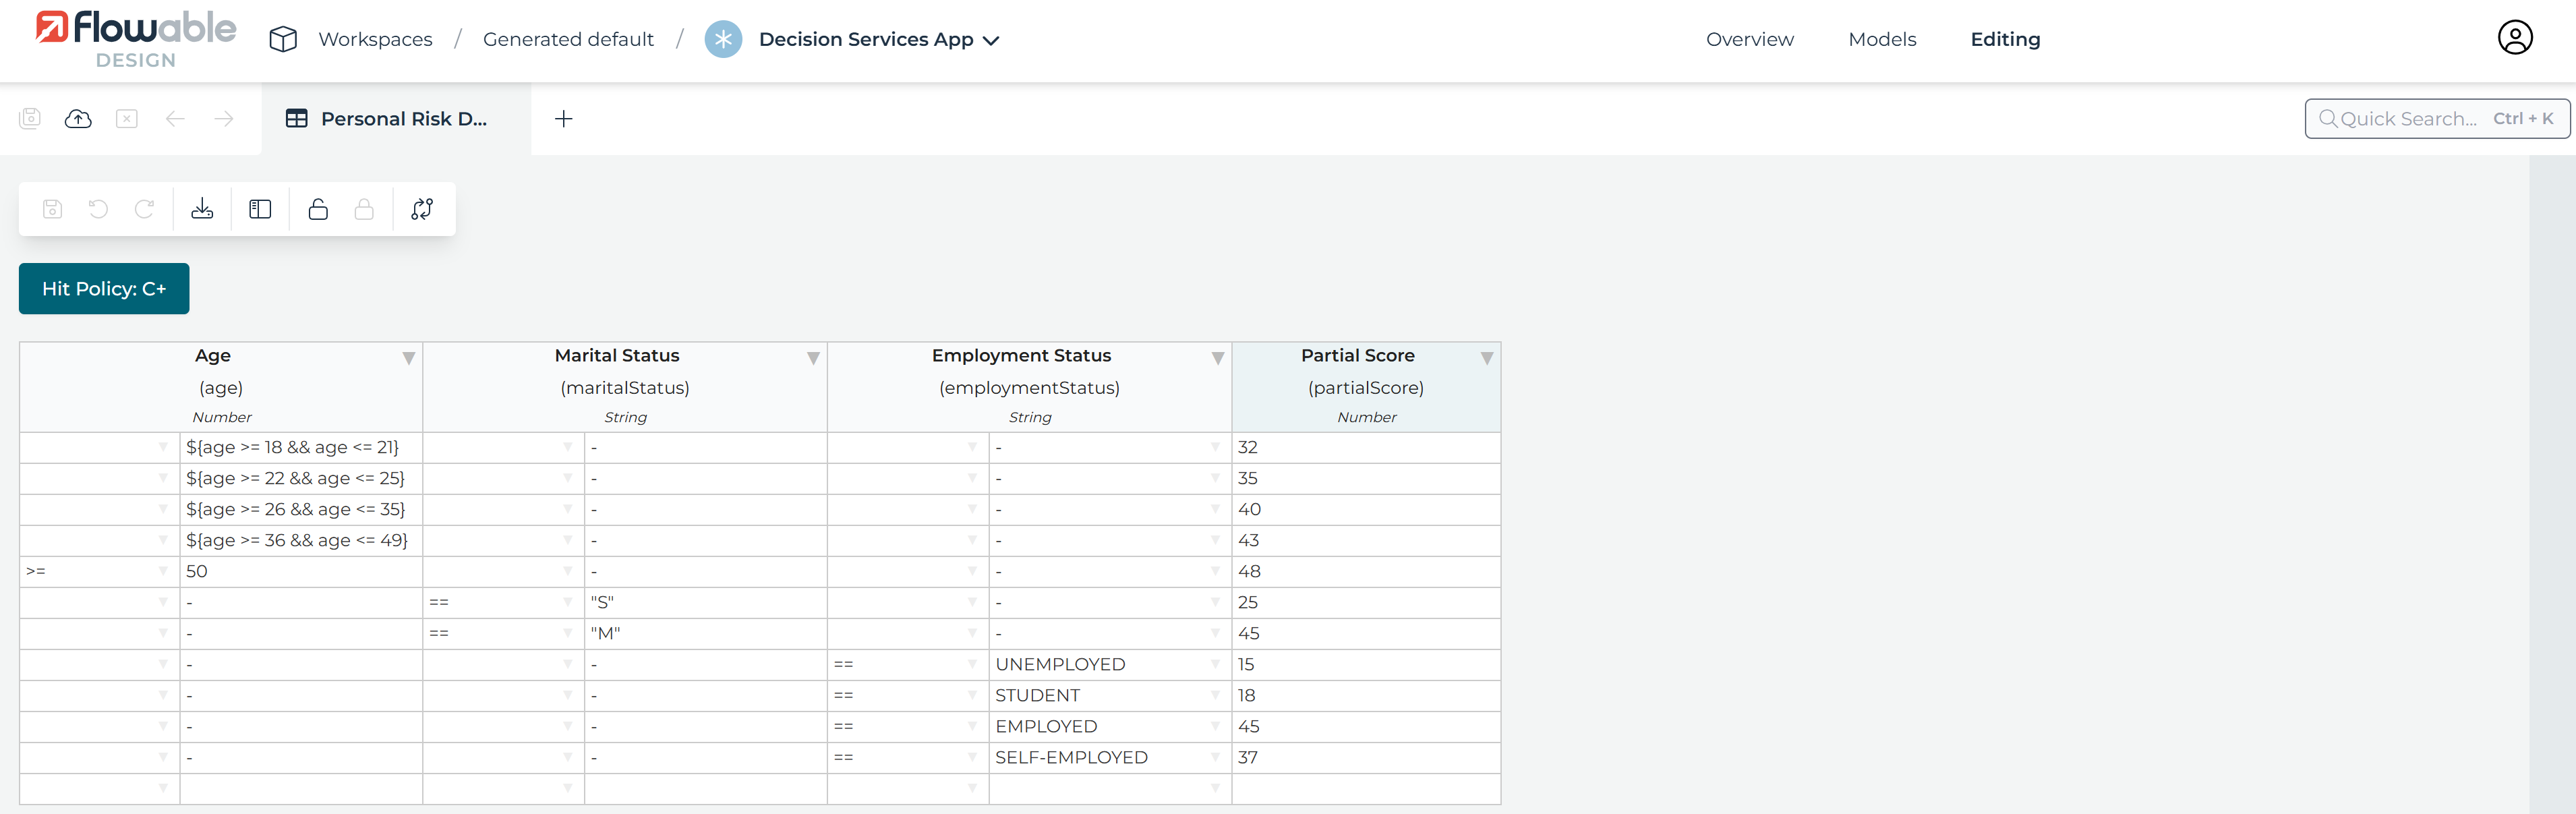Click the Quick Search input field
This screenshot has width=2576, height=814.
(x=2410, y=119)
